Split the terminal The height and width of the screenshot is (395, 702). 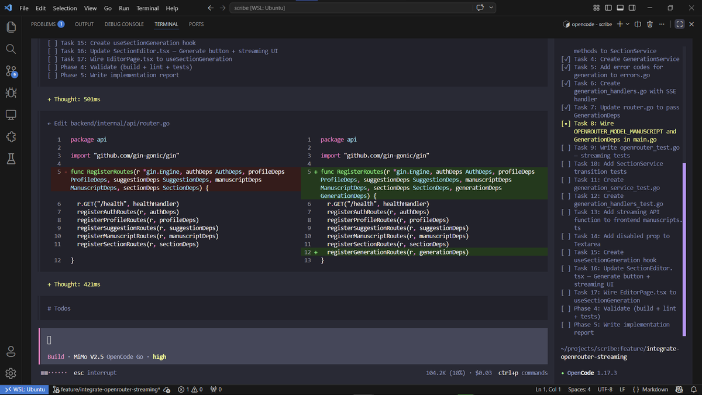pyautogui.click(x=638, y=24)
